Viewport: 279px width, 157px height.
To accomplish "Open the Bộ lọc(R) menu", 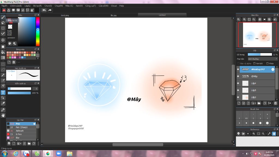I will (x=37, y=6).
